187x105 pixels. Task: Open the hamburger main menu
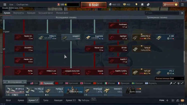pos(5,4)
